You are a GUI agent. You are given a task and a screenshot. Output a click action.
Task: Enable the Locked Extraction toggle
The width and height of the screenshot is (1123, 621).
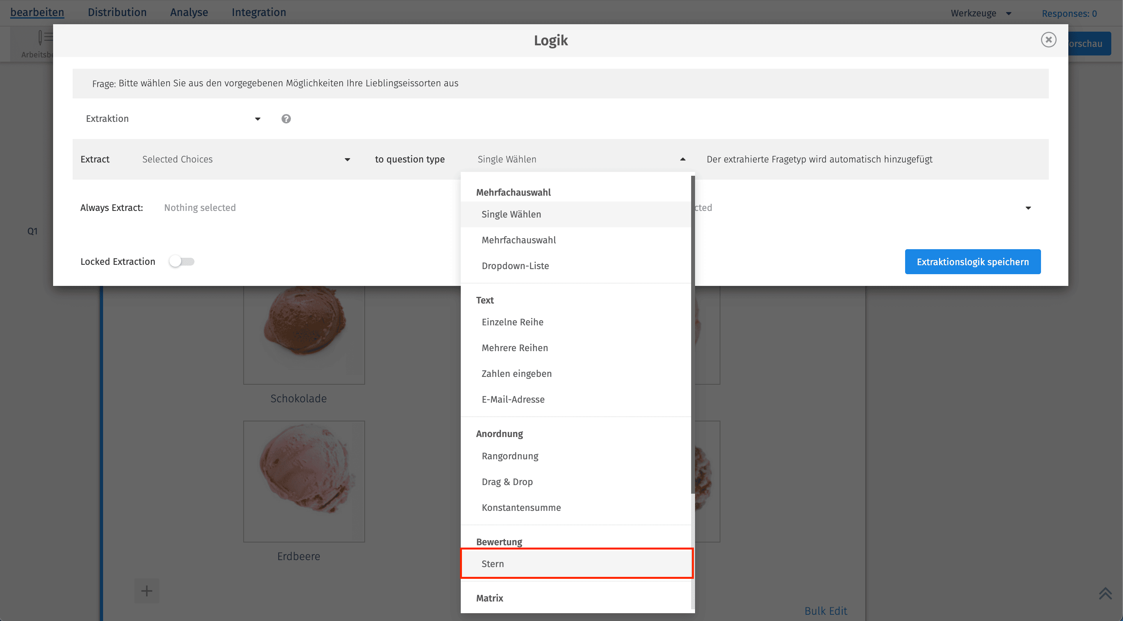point(182,261)
